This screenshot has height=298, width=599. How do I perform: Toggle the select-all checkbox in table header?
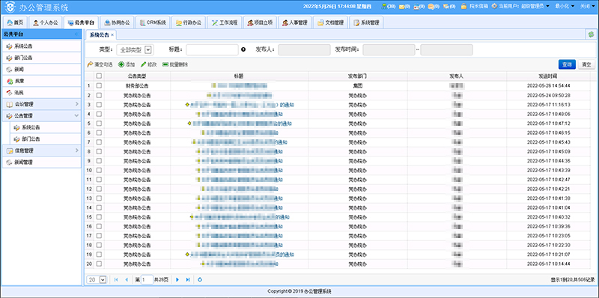pyautogui.click(x=99, y=76)
